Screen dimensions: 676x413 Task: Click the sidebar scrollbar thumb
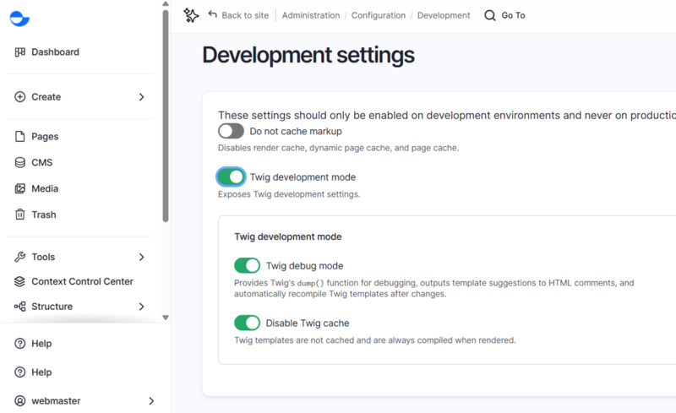coord(166,116)
